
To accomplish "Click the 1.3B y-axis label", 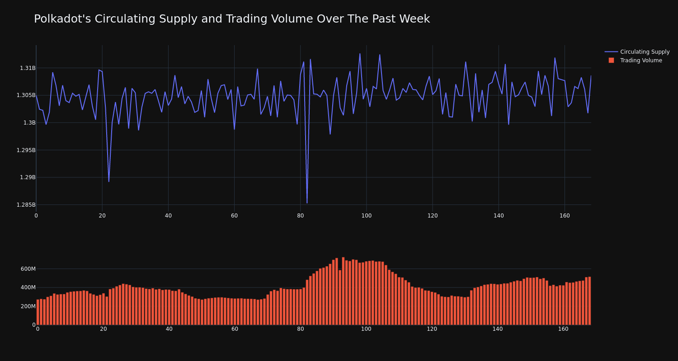I will pos(29,123).
